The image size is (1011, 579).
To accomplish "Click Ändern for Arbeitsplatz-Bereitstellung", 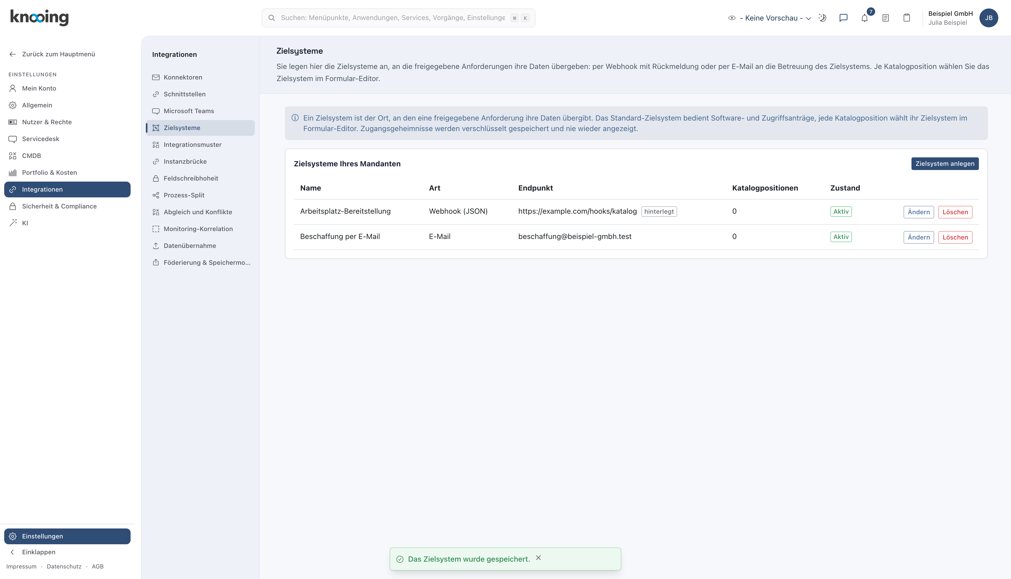I will point(918,212).
